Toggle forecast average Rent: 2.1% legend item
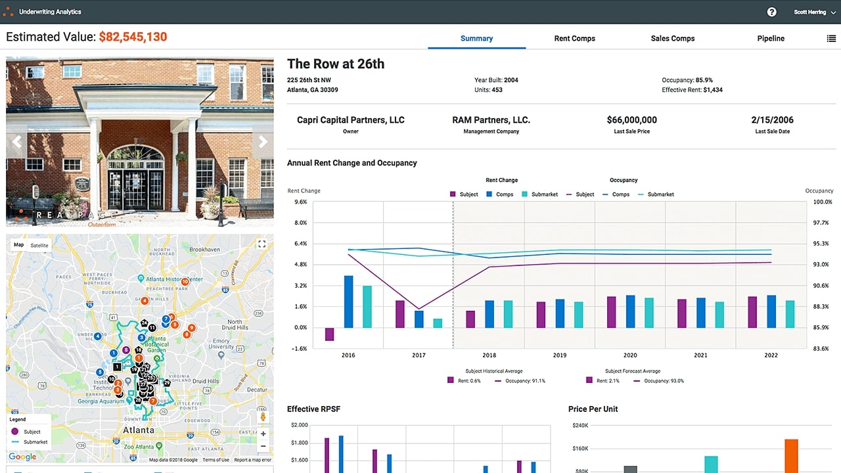This screenshot has width=841, height=473. [x=603, y=380]
